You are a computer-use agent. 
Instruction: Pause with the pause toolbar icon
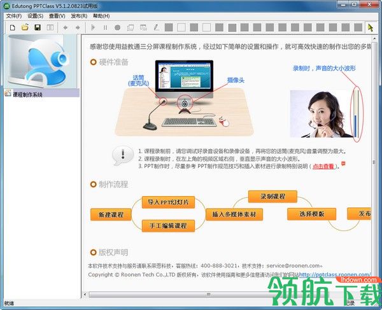[105, 27]
